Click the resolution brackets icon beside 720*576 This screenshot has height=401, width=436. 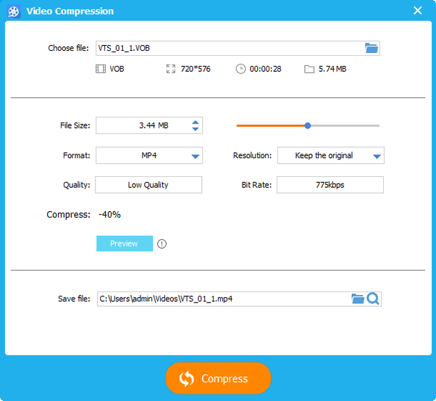click(171, 69)
